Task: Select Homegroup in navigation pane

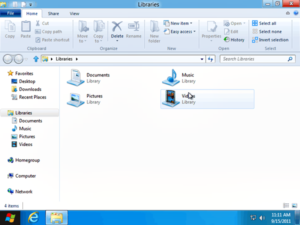Action: point(27,160)
